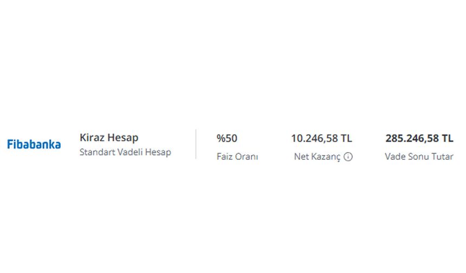The width and height of the screenshot is (466, 273).
Task: Click the word Standart in the subtitle
Action: coord(97,152)
